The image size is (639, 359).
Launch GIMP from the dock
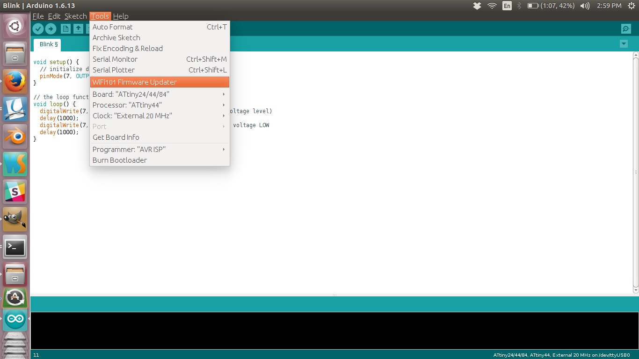15,219
